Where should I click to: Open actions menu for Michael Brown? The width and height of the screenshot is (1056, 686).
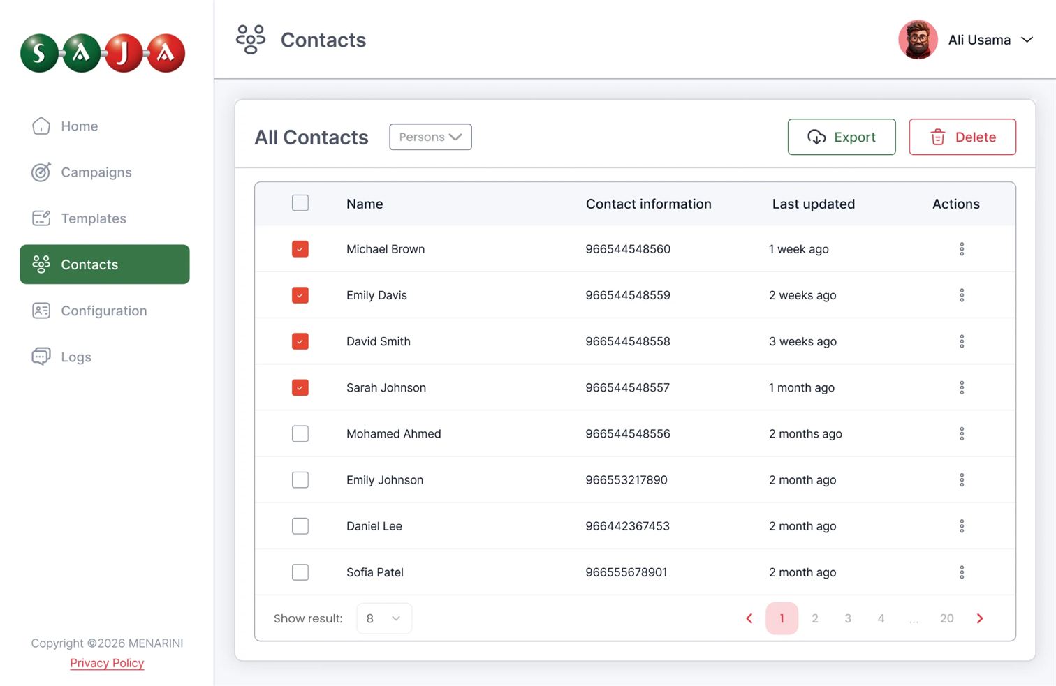point(962,249)
